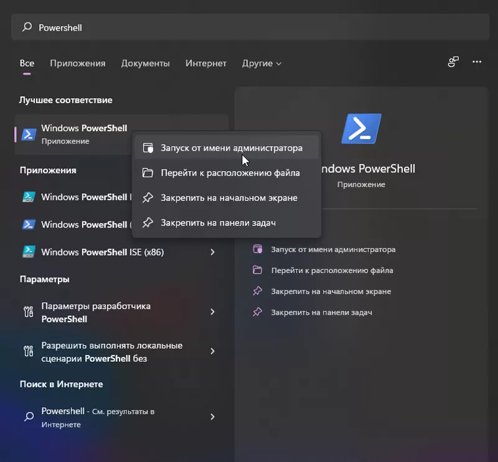The height and width of the screenshot is (462, 498).
Task: Expand chevron next to Windows PowerShell ISE (x86)
Action: tap(212, 252)
